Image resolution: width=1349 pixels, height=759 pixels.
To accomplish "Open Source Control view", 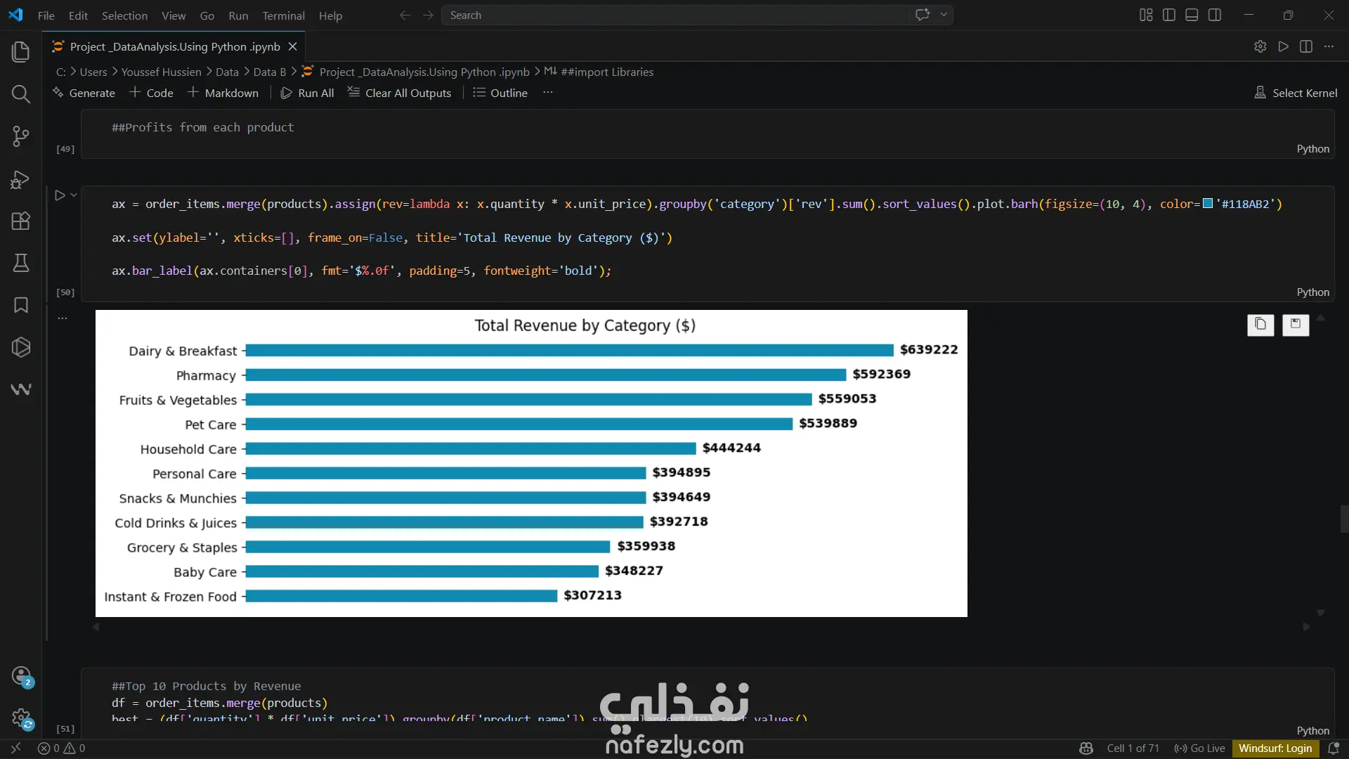I will 21,136.
